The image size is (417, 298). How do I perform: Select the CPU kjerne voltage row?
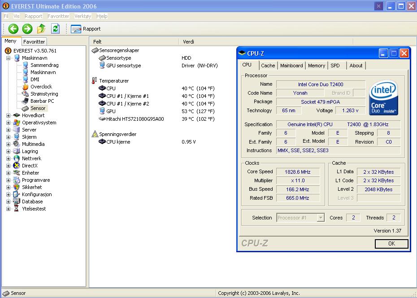[147, 142]
